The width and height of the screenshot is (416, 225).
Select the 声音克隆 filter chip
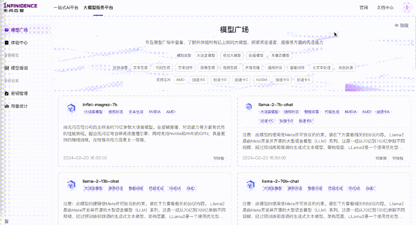point(252,68)
